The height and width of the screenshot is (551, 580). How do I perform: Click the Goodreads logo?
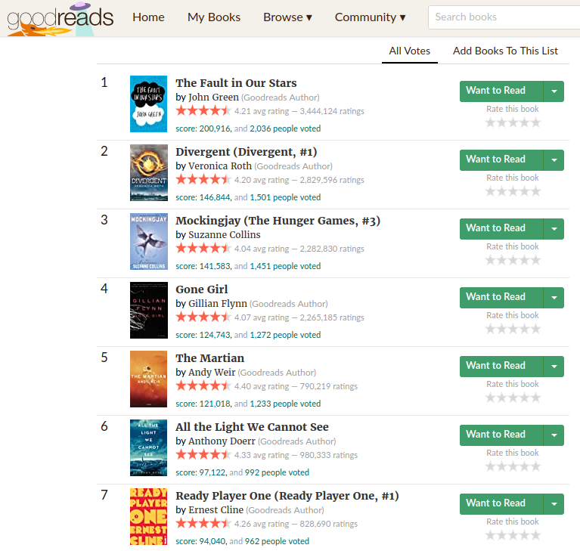point(60,18)
